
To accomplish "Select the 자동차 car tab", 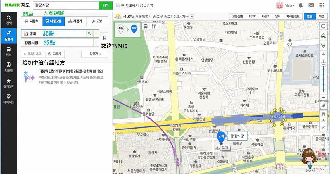I will [32, 21].
